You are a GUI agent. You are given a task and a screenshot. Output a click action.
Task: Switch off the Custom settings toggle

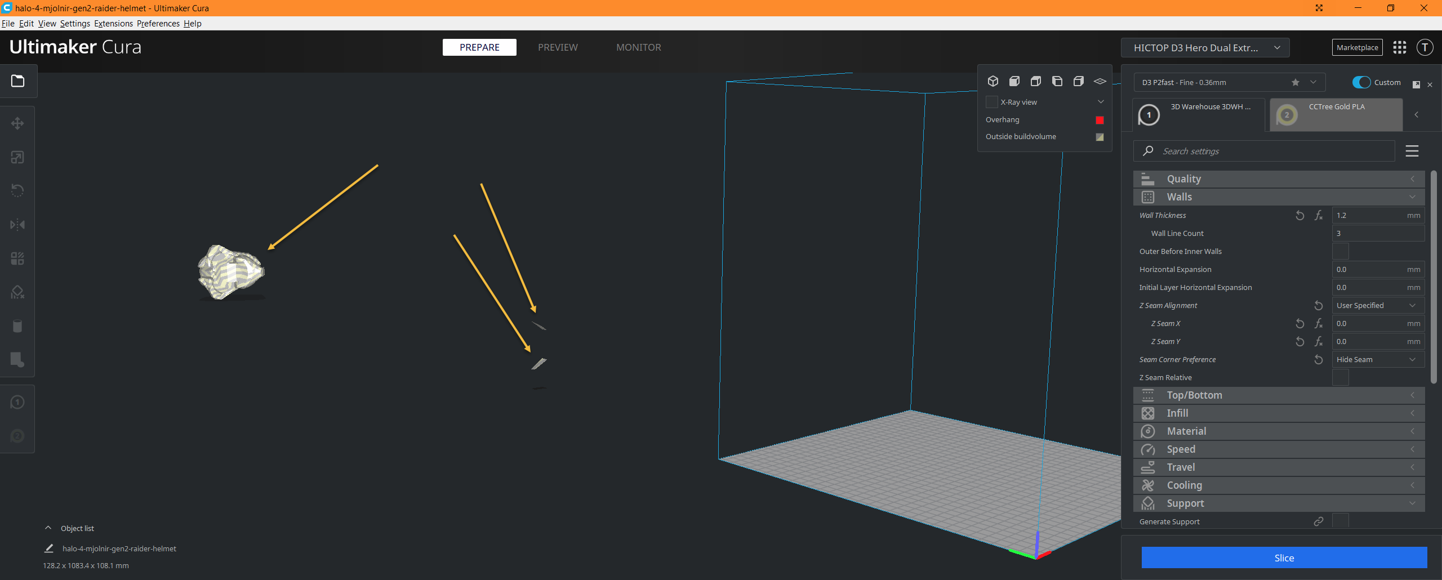pyautogui.click(x=1361, y=82)
